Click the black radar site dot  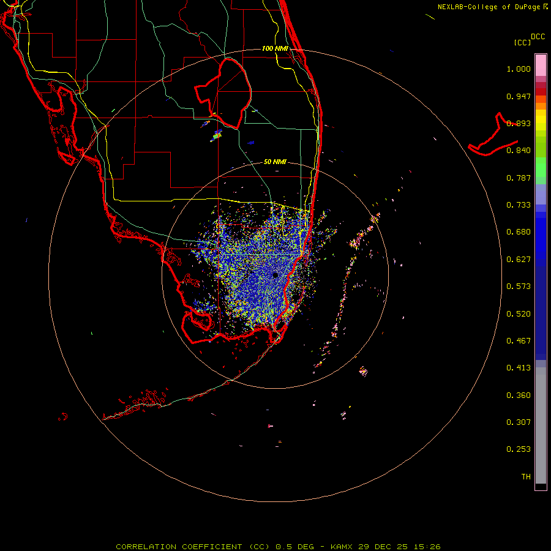click(x=275, y=275)
